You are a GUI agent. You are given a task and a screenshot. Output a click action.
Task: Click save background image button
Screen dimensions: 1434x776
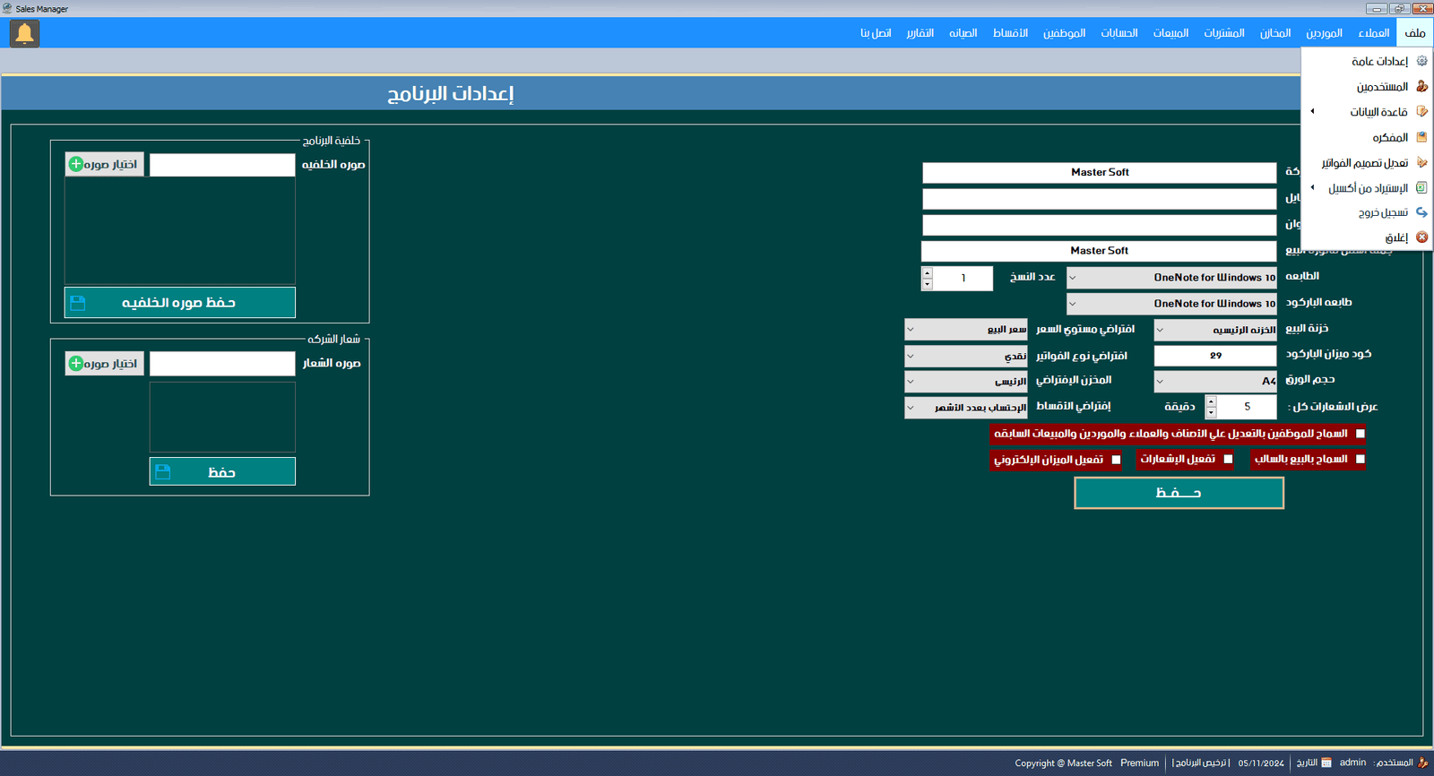pos(179,303)
